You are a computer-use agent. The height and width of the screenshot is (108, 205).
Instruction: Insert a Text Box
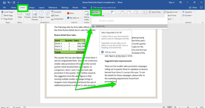(145, 12)
